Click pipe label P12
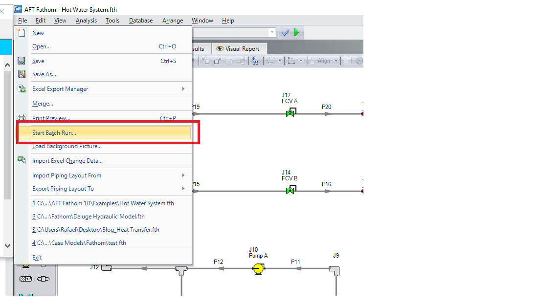Image resolution: width=537 pixels, height=305 pixels. coord(219,262)
